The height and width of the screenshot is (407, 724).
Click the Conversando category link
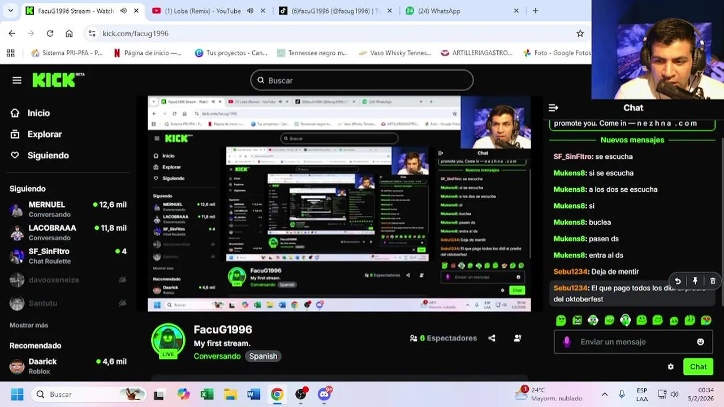217,356
